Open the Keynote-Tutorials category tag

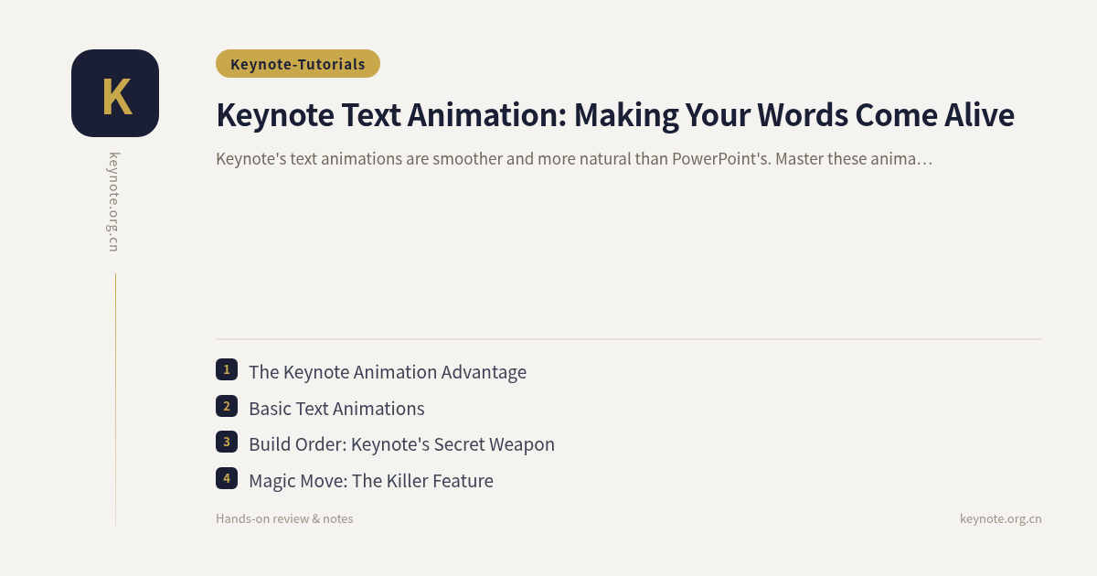click(298, 64)
